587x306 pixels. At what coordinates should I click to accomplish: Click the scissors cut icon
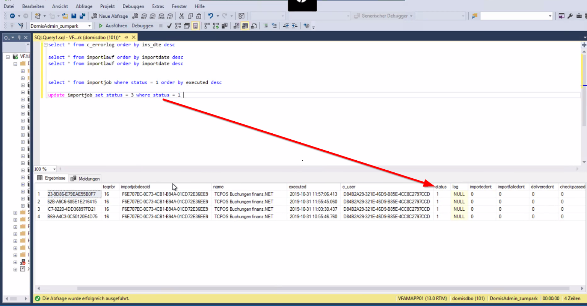coord(181,16)
